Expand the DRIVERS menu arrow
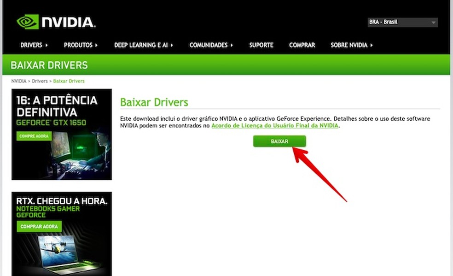 click(46, 45)
